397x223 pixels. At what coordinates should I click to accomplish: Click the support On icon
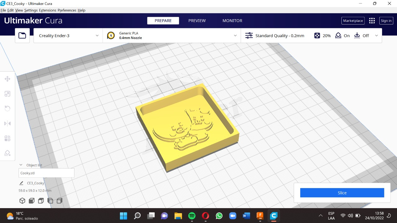338,36
